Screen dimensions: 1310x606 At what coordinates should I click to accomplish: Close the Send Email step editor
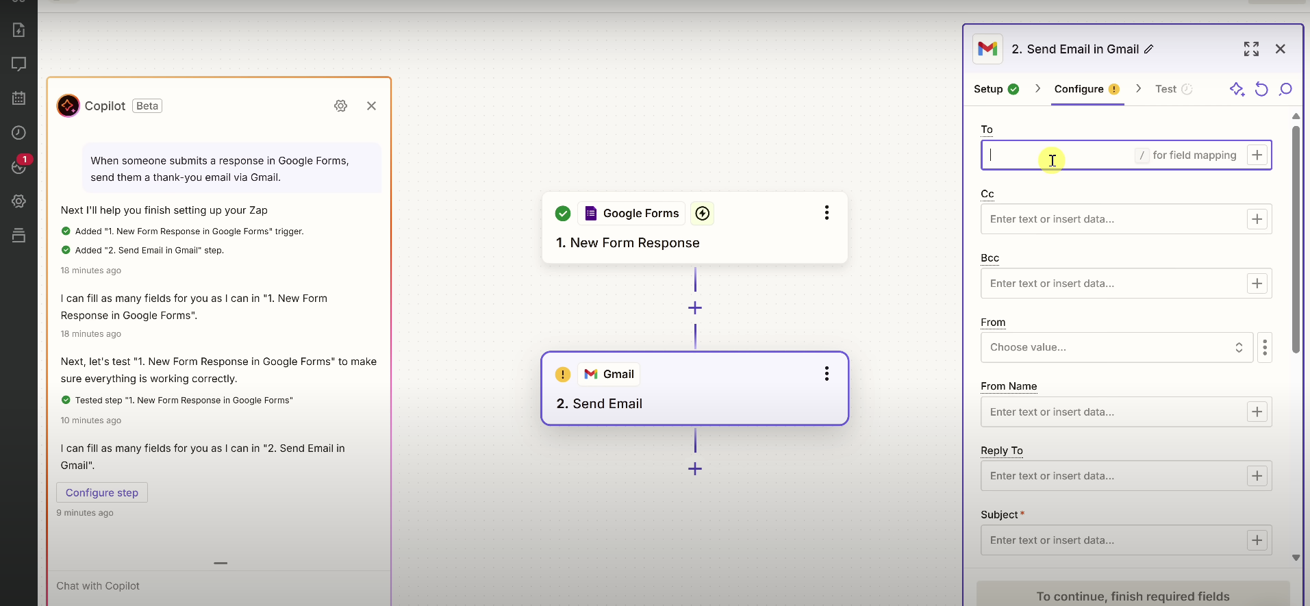[1280, 49]
